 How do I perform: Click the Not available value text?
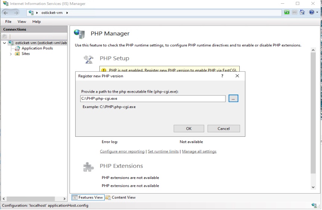(x=191, y=142)
